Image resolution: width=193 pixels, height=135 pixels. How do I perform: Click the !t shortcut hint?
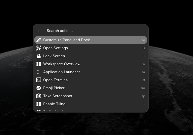[144, 80]
